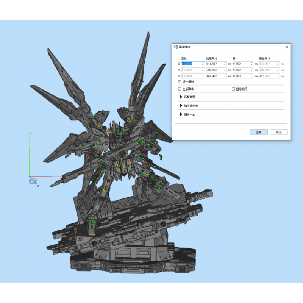Focus the Z 系数 factor input field
Screen dimensions: 303x303
click(193, 76)
